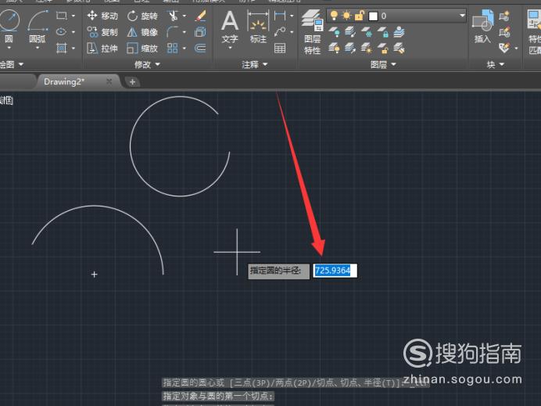Screen dimensions: 541x406
Task: Choose the Multileader tool icon
Action: [x=280, y=32]
